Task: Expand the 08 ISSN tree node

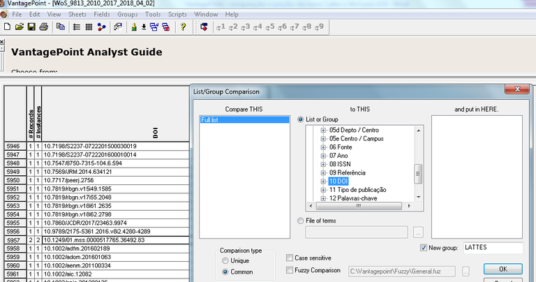Action: click(323, 165)
